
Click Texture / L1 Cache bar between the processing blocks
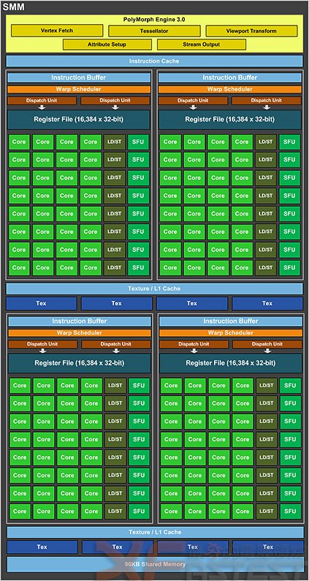(154, 289)
